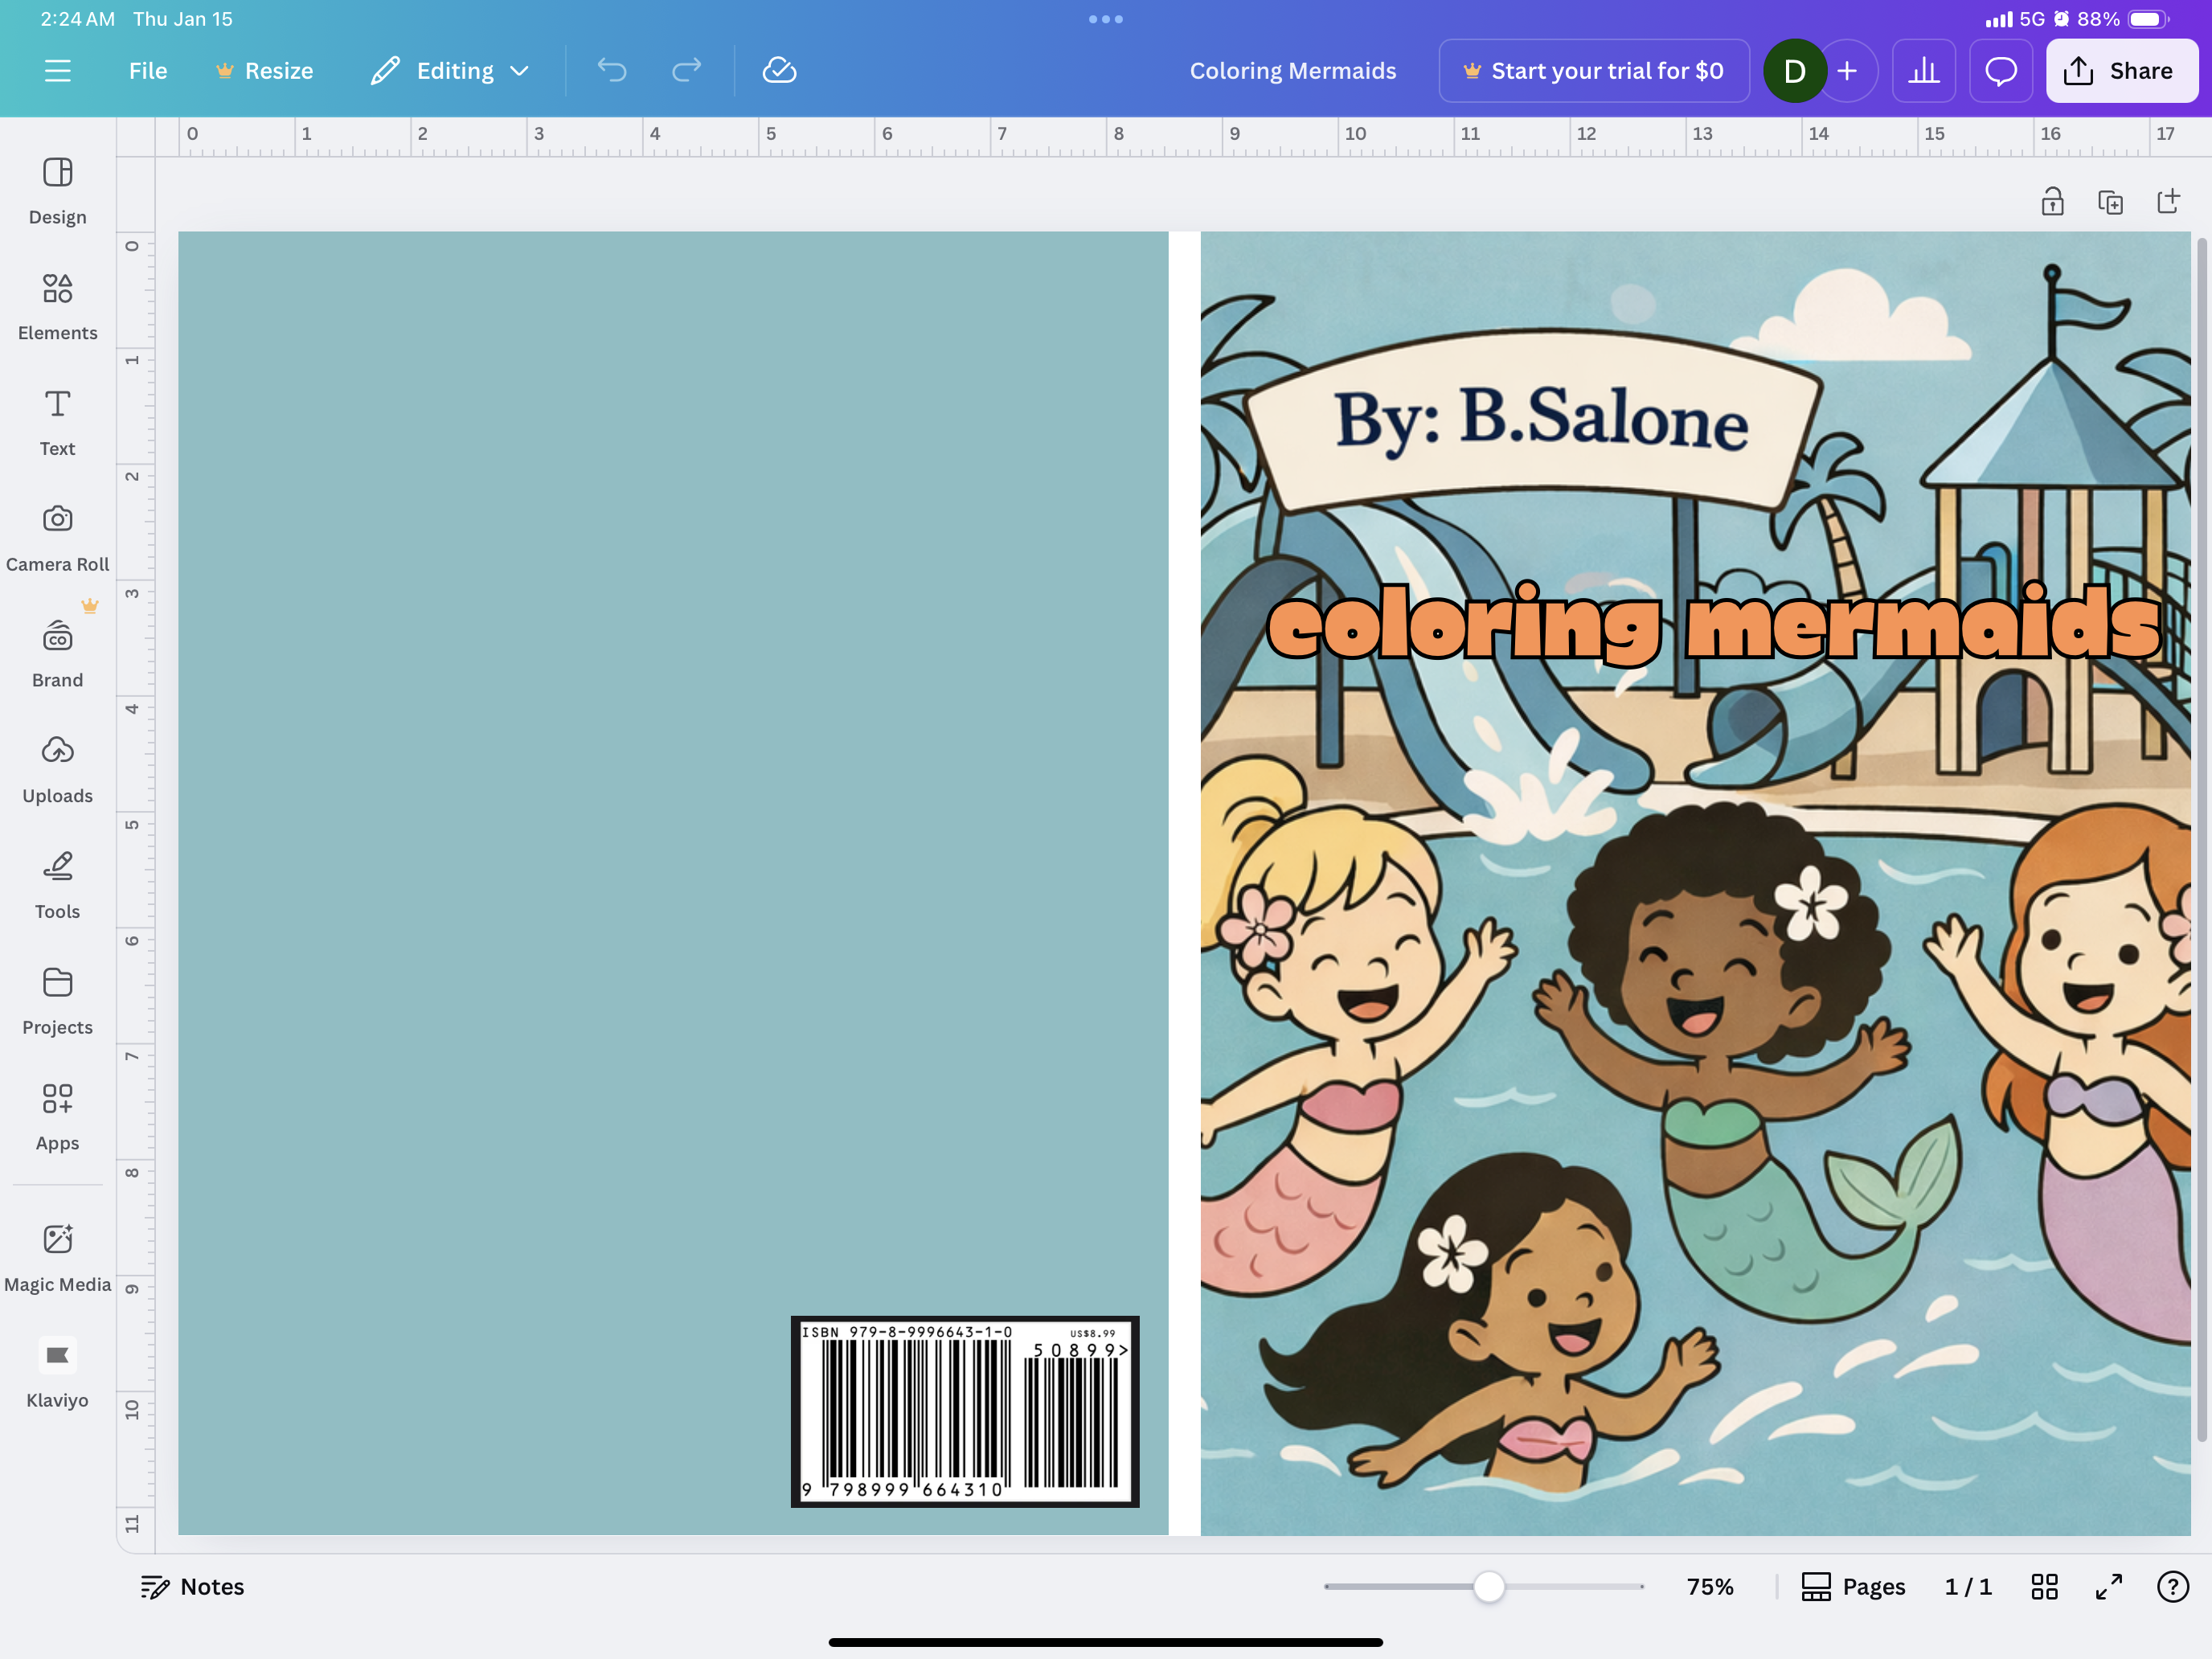The height and width of the screenshot is (1659, 2212).
Task: Start your trial for $0
Action: pyautogui.click(x=1594, y=71)
